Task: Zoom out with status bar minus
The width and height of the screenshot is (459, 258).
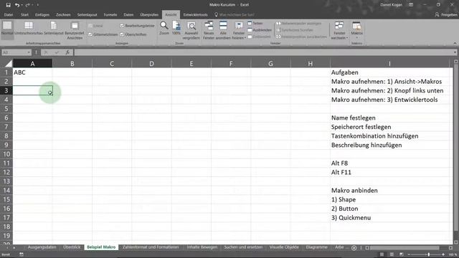Action: point(409,254)
